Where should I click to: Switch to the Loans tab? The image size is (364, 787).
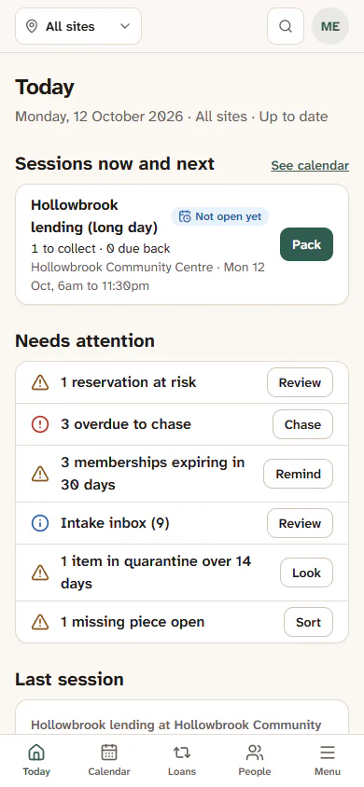182,760
